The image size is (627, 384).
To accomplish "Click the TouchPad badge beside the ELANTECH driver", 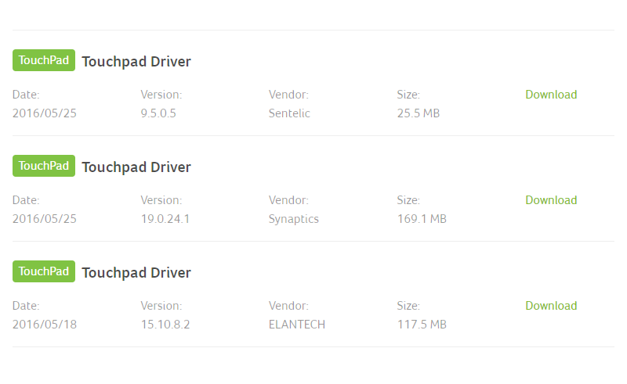I will pyautogui.click(x=44, y=271).
